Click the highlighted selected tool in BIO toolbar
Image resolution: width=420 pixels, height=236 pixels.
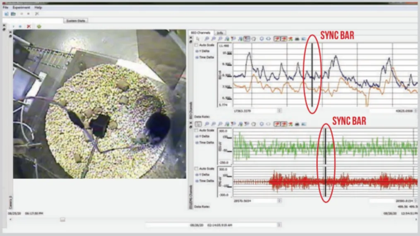[x=247, y=39]
